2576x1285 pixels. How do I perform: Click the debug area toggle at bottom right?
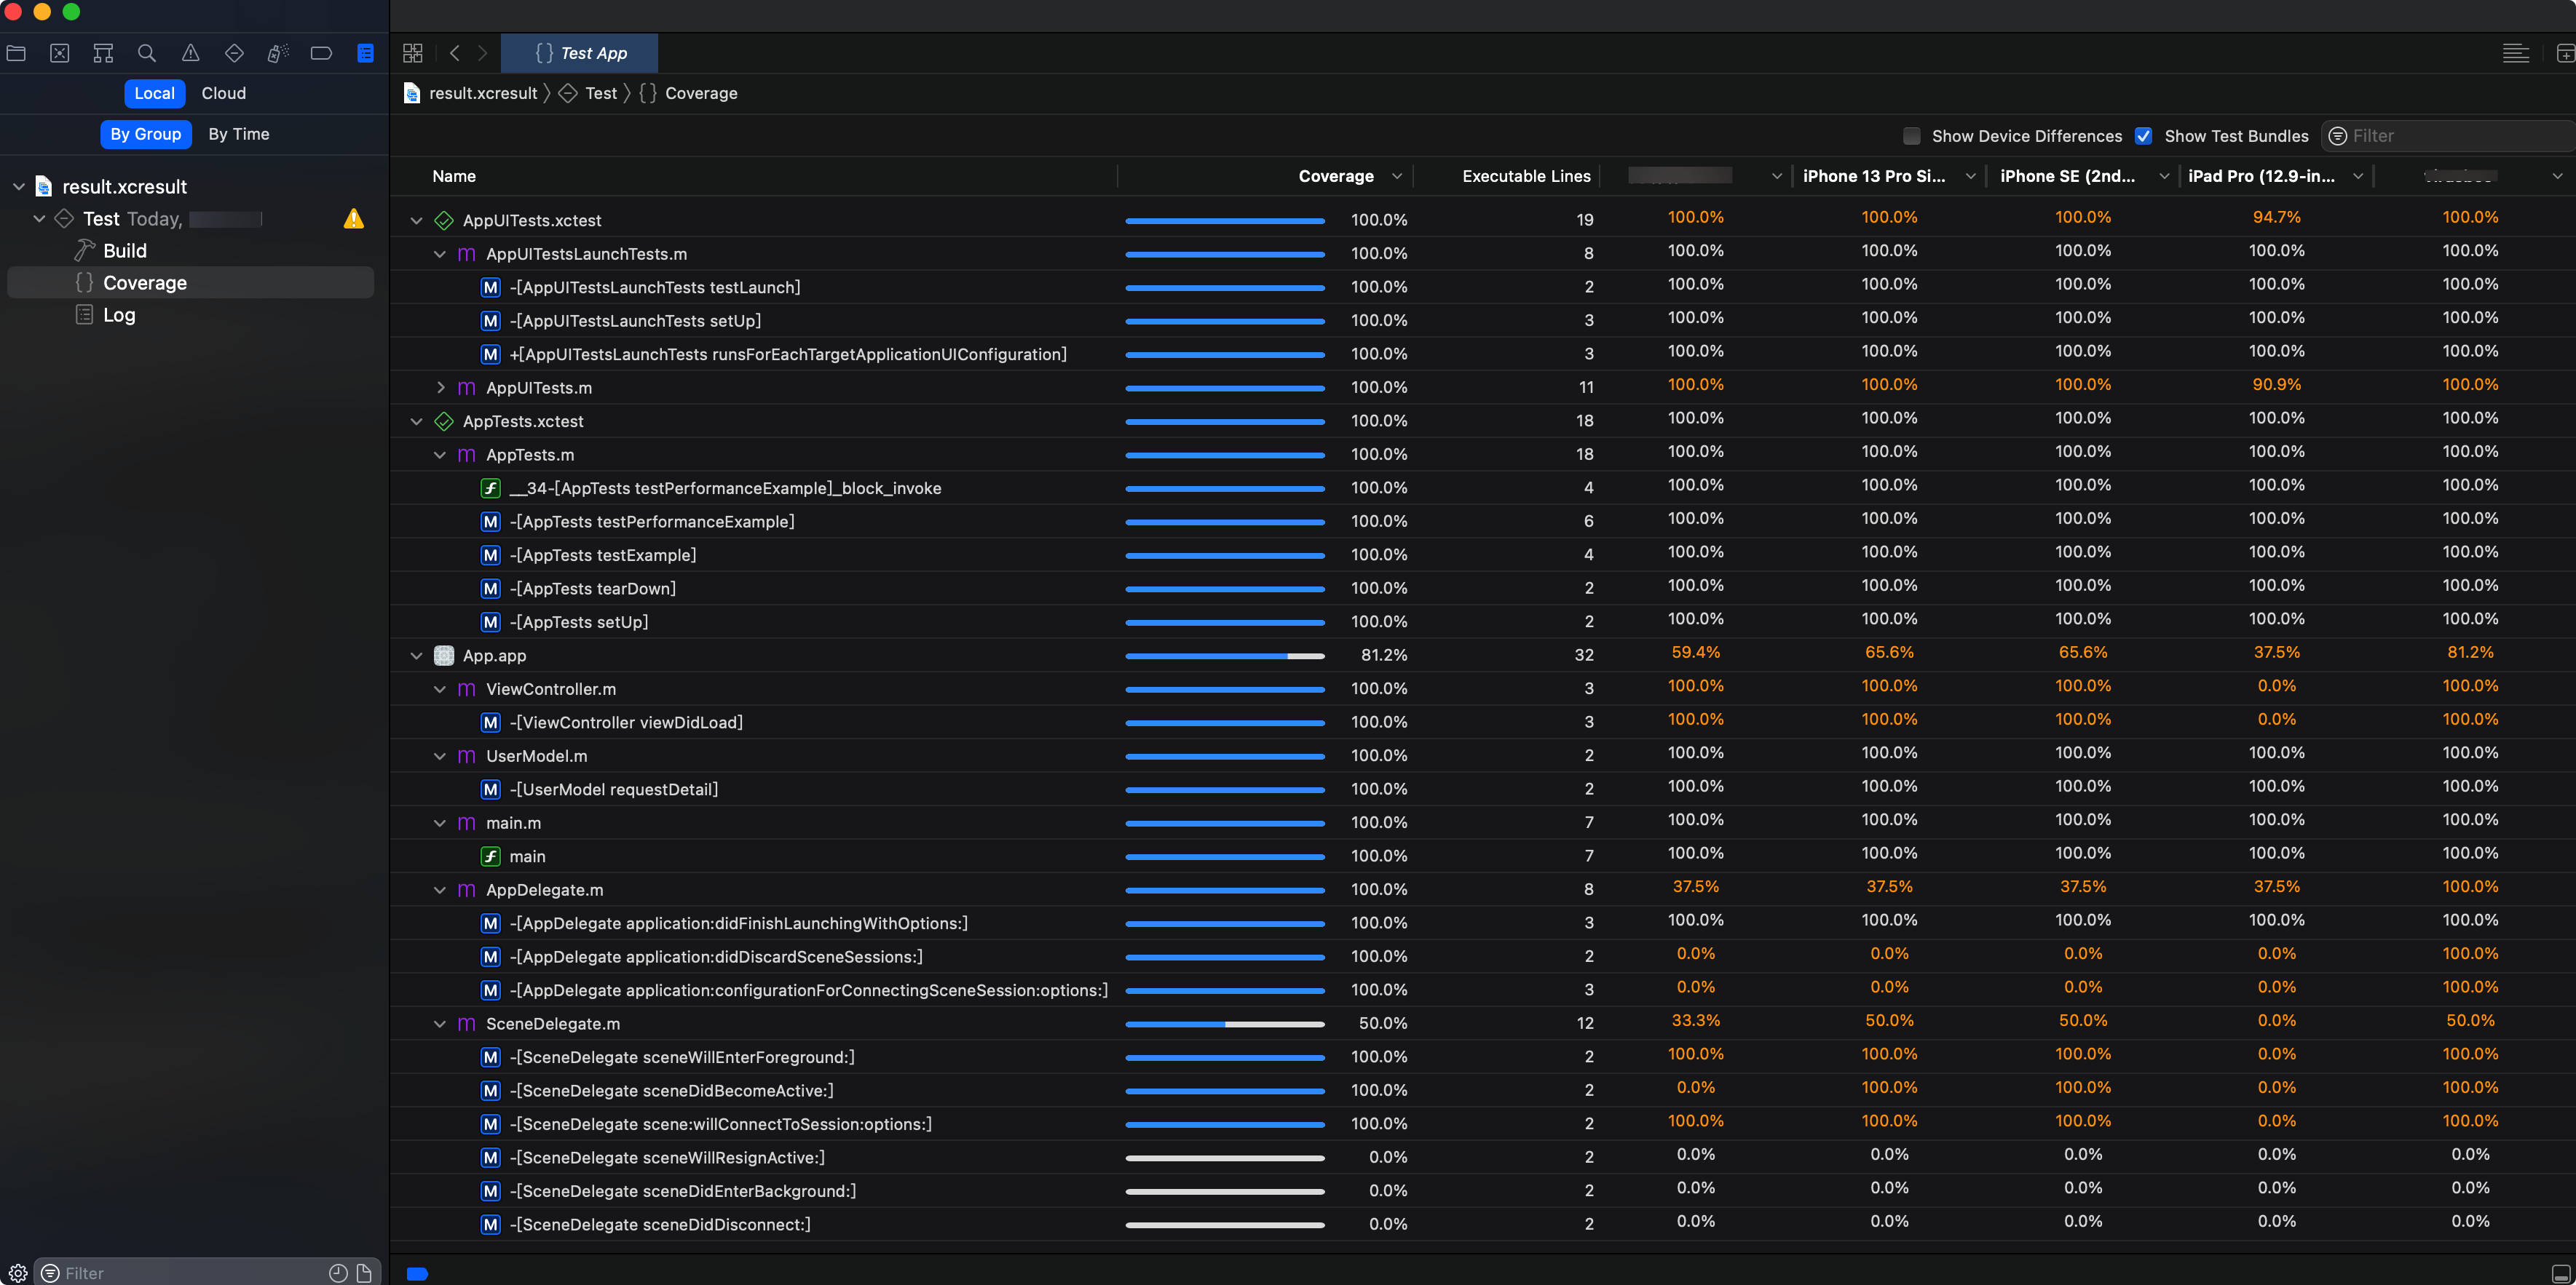tap(2561, 1273)
